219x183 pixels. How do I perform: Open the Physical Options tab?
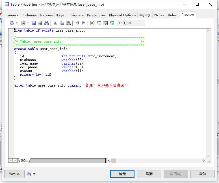[x=122, y=15]
